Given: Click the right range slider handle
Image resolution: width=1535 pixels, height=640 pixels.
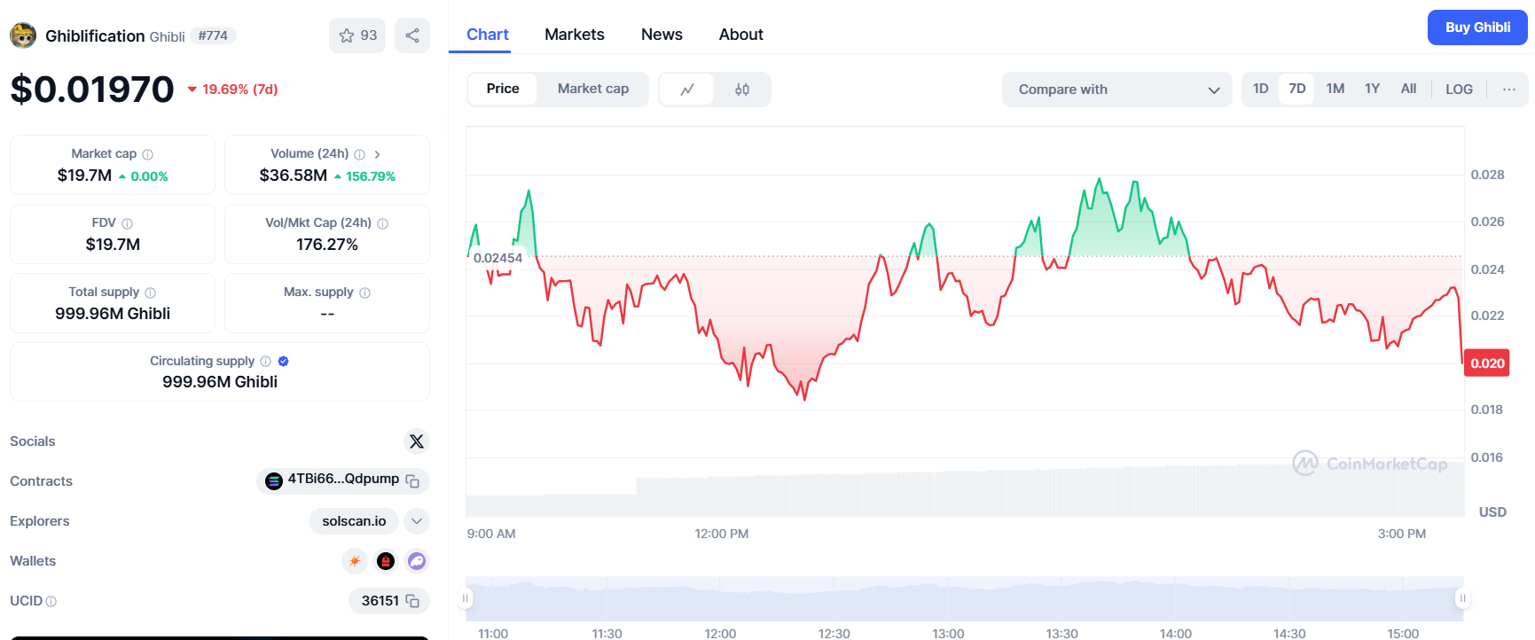Looking at the screenshot, I should (1462, 598).
